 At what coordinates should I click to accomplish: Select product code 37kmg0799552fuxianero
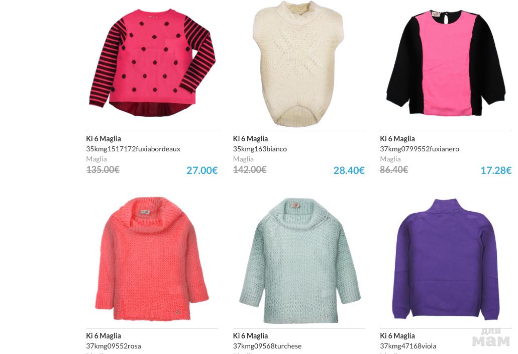click(x=419, y=149)
